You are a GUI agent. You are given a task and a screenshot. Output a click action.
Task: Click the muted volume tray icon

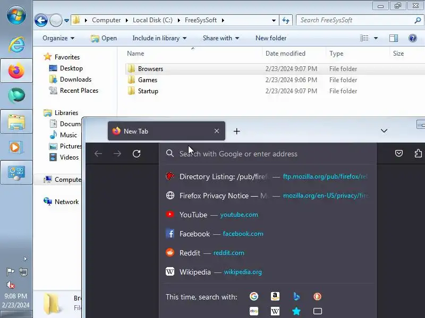(x=10, y=285)
